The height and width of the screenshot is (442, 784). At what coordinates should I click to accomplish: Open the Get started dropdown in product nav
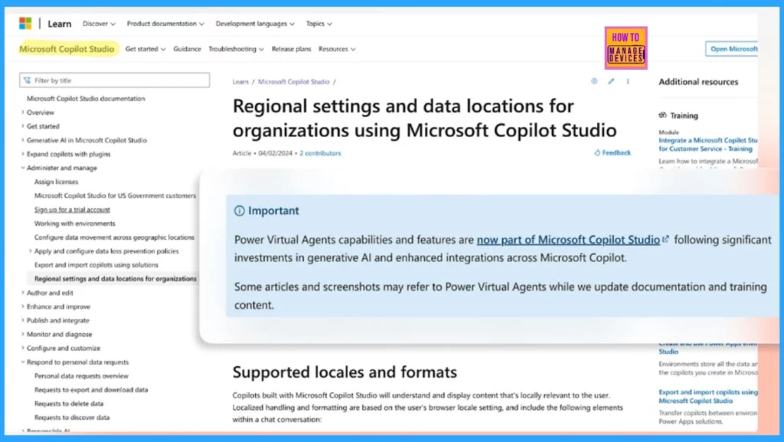(x=145, y=49)
